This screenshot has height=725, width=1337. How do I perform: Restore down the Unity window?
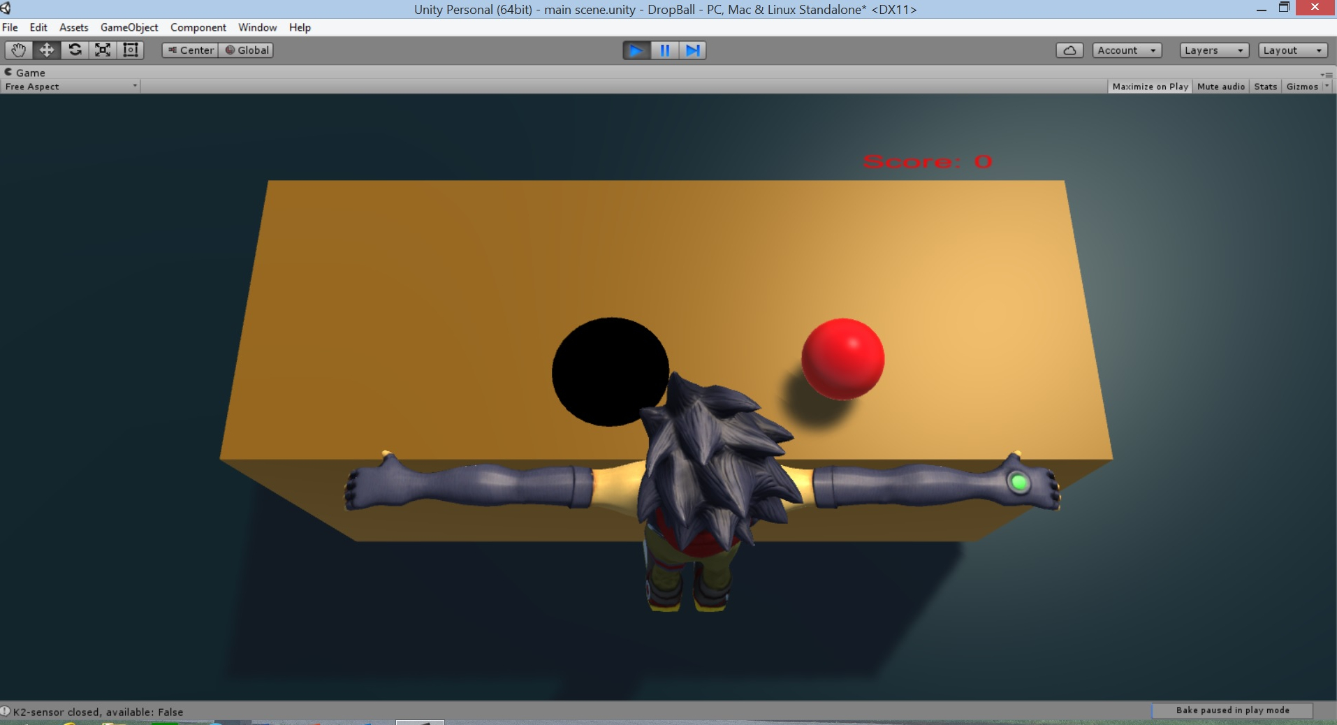[x=1284, y=8]
